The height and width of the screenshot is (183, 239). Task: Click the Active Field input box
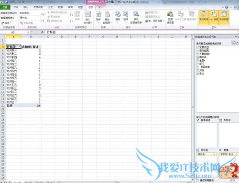tap(30, 18)
